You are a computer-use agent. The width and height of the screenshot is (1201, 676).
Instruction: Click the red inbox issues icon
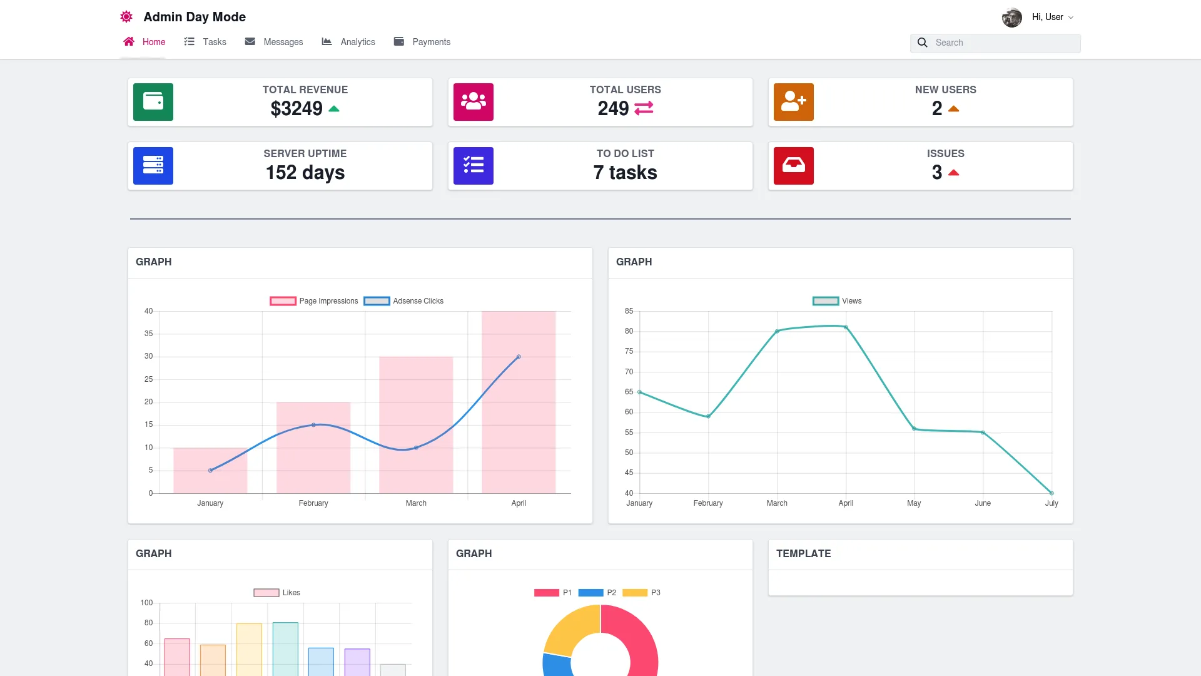(794, 166)
